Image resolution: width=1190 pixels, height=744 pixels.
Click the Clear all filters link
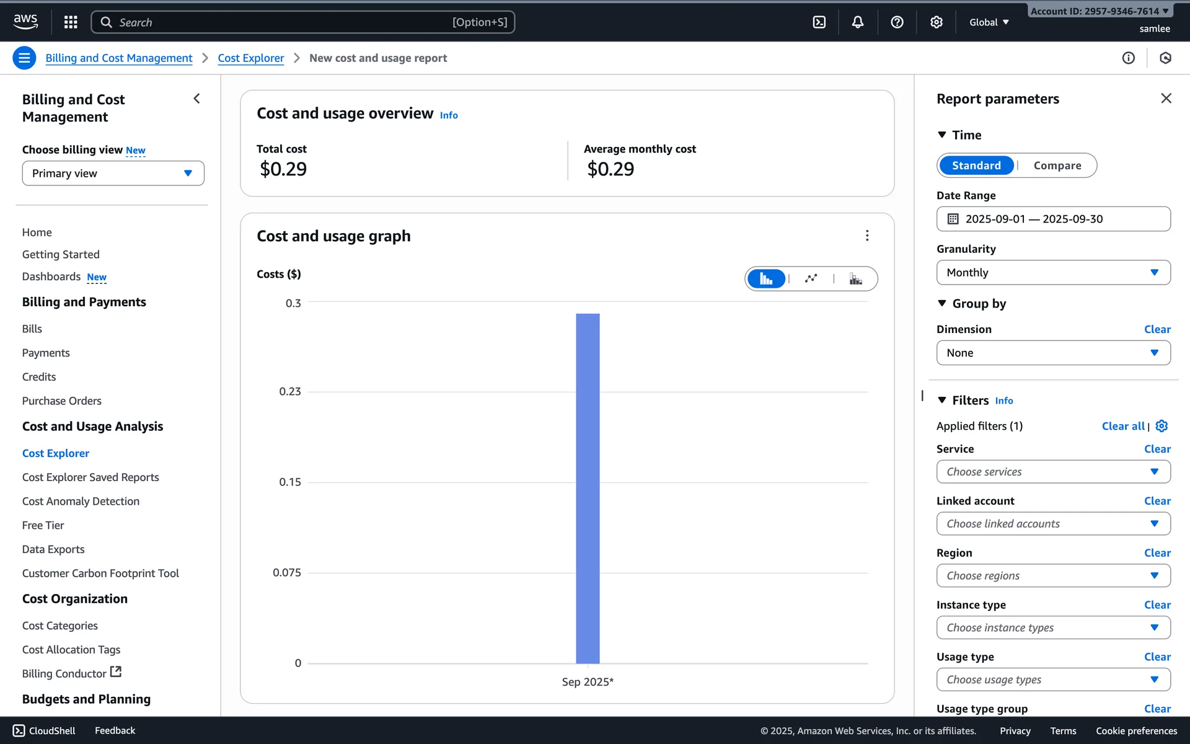(1122, 426)
